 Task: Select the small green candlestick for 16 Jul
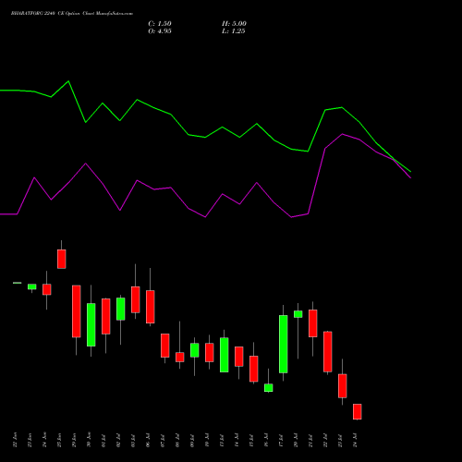(x=269, y=388)
